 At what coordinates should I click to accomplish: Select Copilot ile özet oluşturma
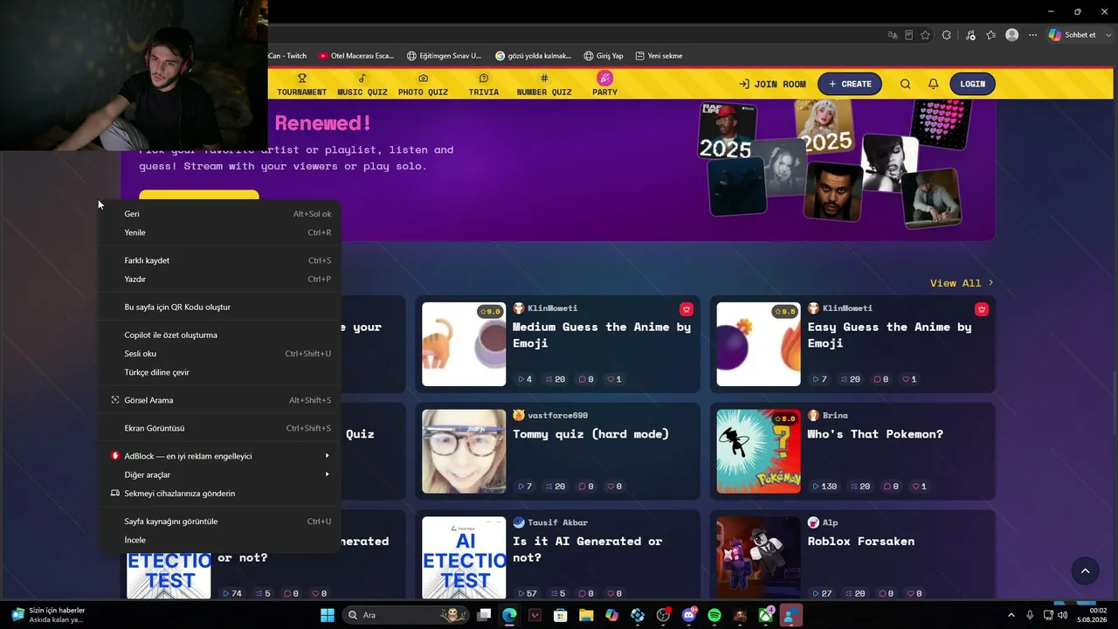[221, 335]
